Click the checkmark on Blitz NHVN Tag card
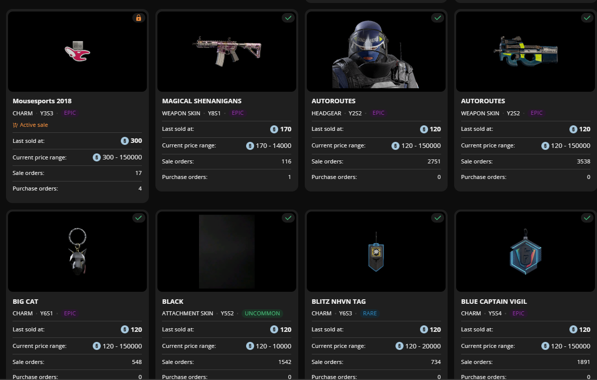The image size is (597, 380). pyautogui.click(x=438, y=218)
